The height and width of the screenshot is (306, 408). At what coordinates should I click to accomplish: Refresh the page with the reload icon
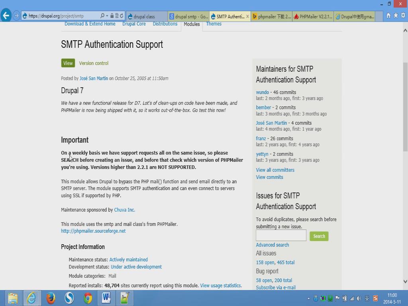click(122, 16)
